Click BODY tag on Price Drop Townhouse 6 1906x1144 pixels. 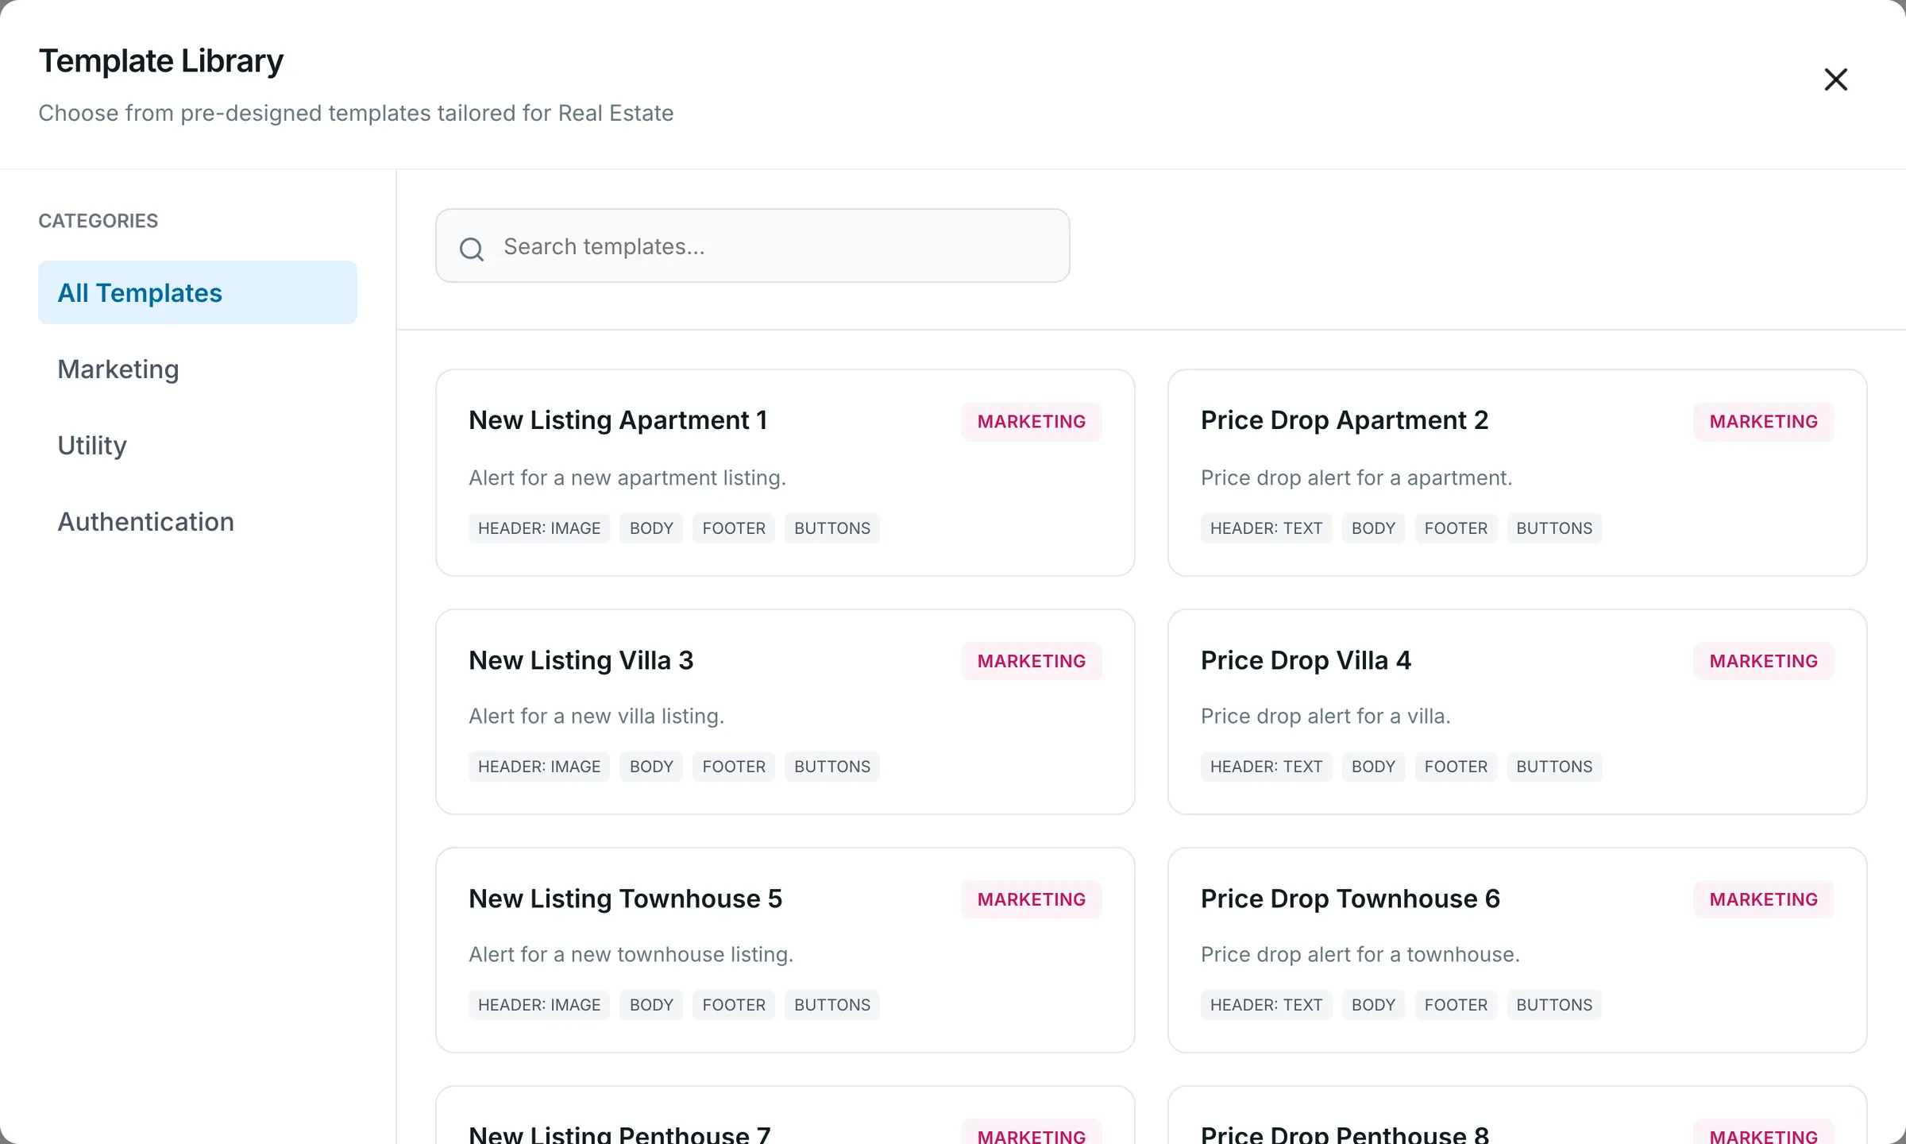(x=1373, y=1005)
